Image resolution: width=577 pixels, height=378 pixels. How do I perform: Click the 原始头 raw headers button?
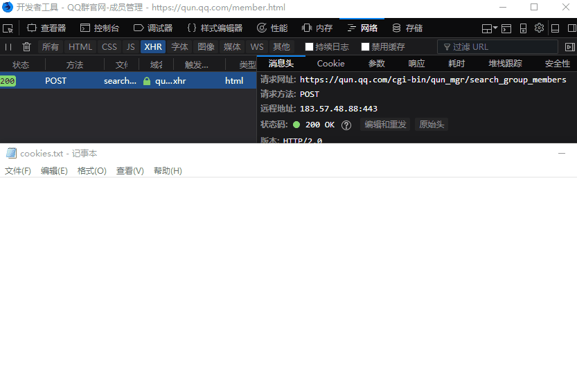(432, 125)
